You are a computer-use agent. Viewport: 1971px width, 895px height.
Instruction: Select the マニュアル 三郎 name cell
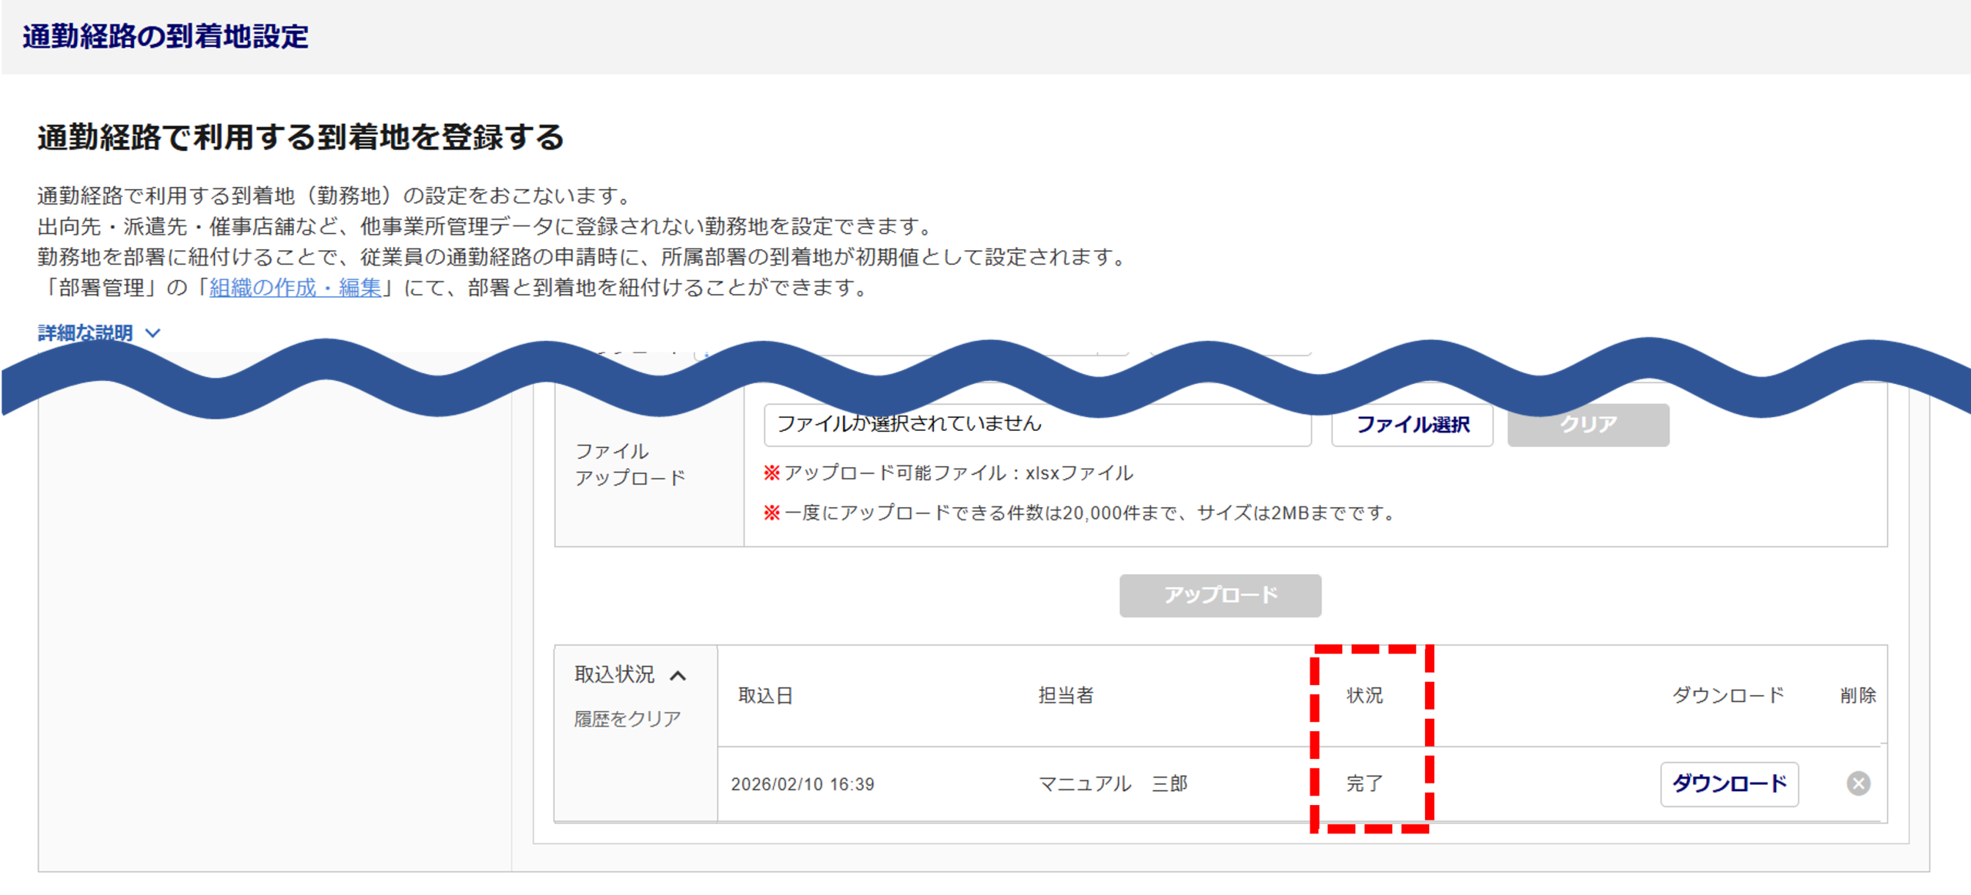click(1113, 784)
